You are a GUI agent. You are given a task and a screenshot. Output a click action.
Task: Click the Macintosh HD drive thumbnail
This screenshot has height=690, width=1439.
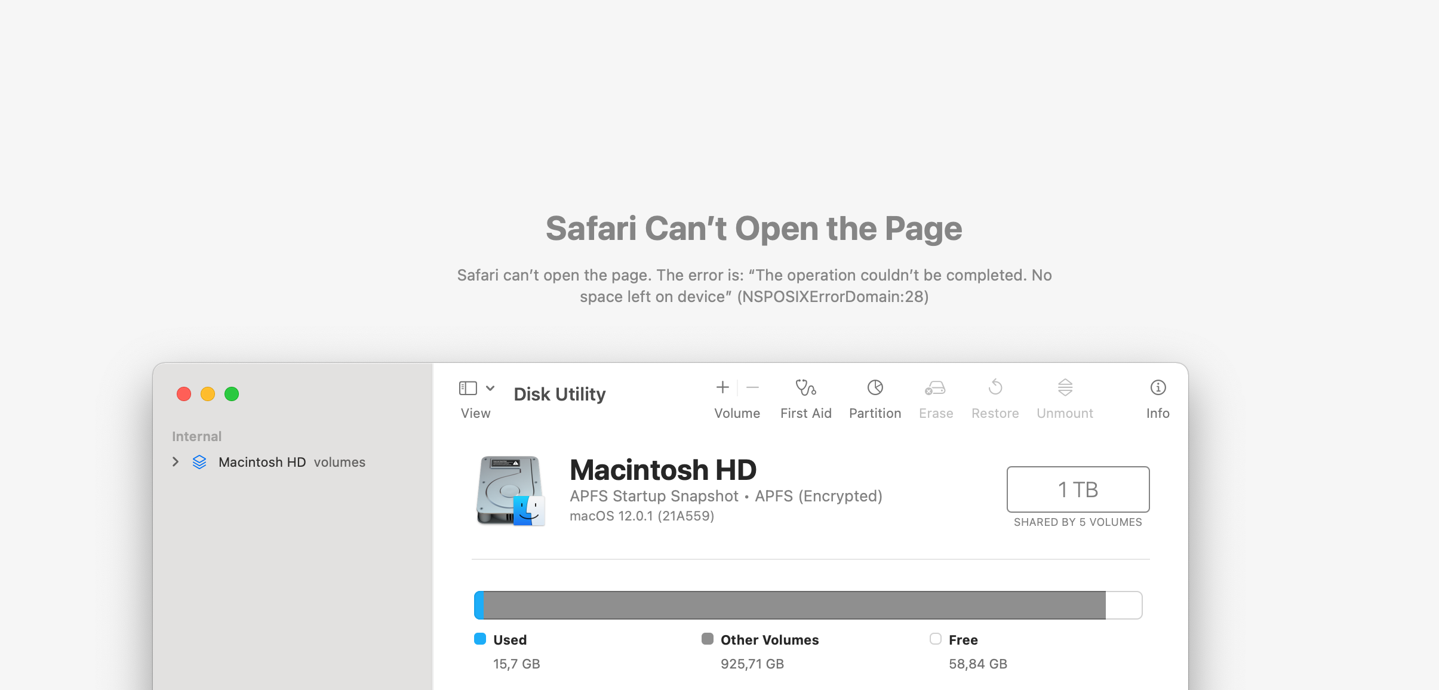pyautogui.click(x=511, y=491)
